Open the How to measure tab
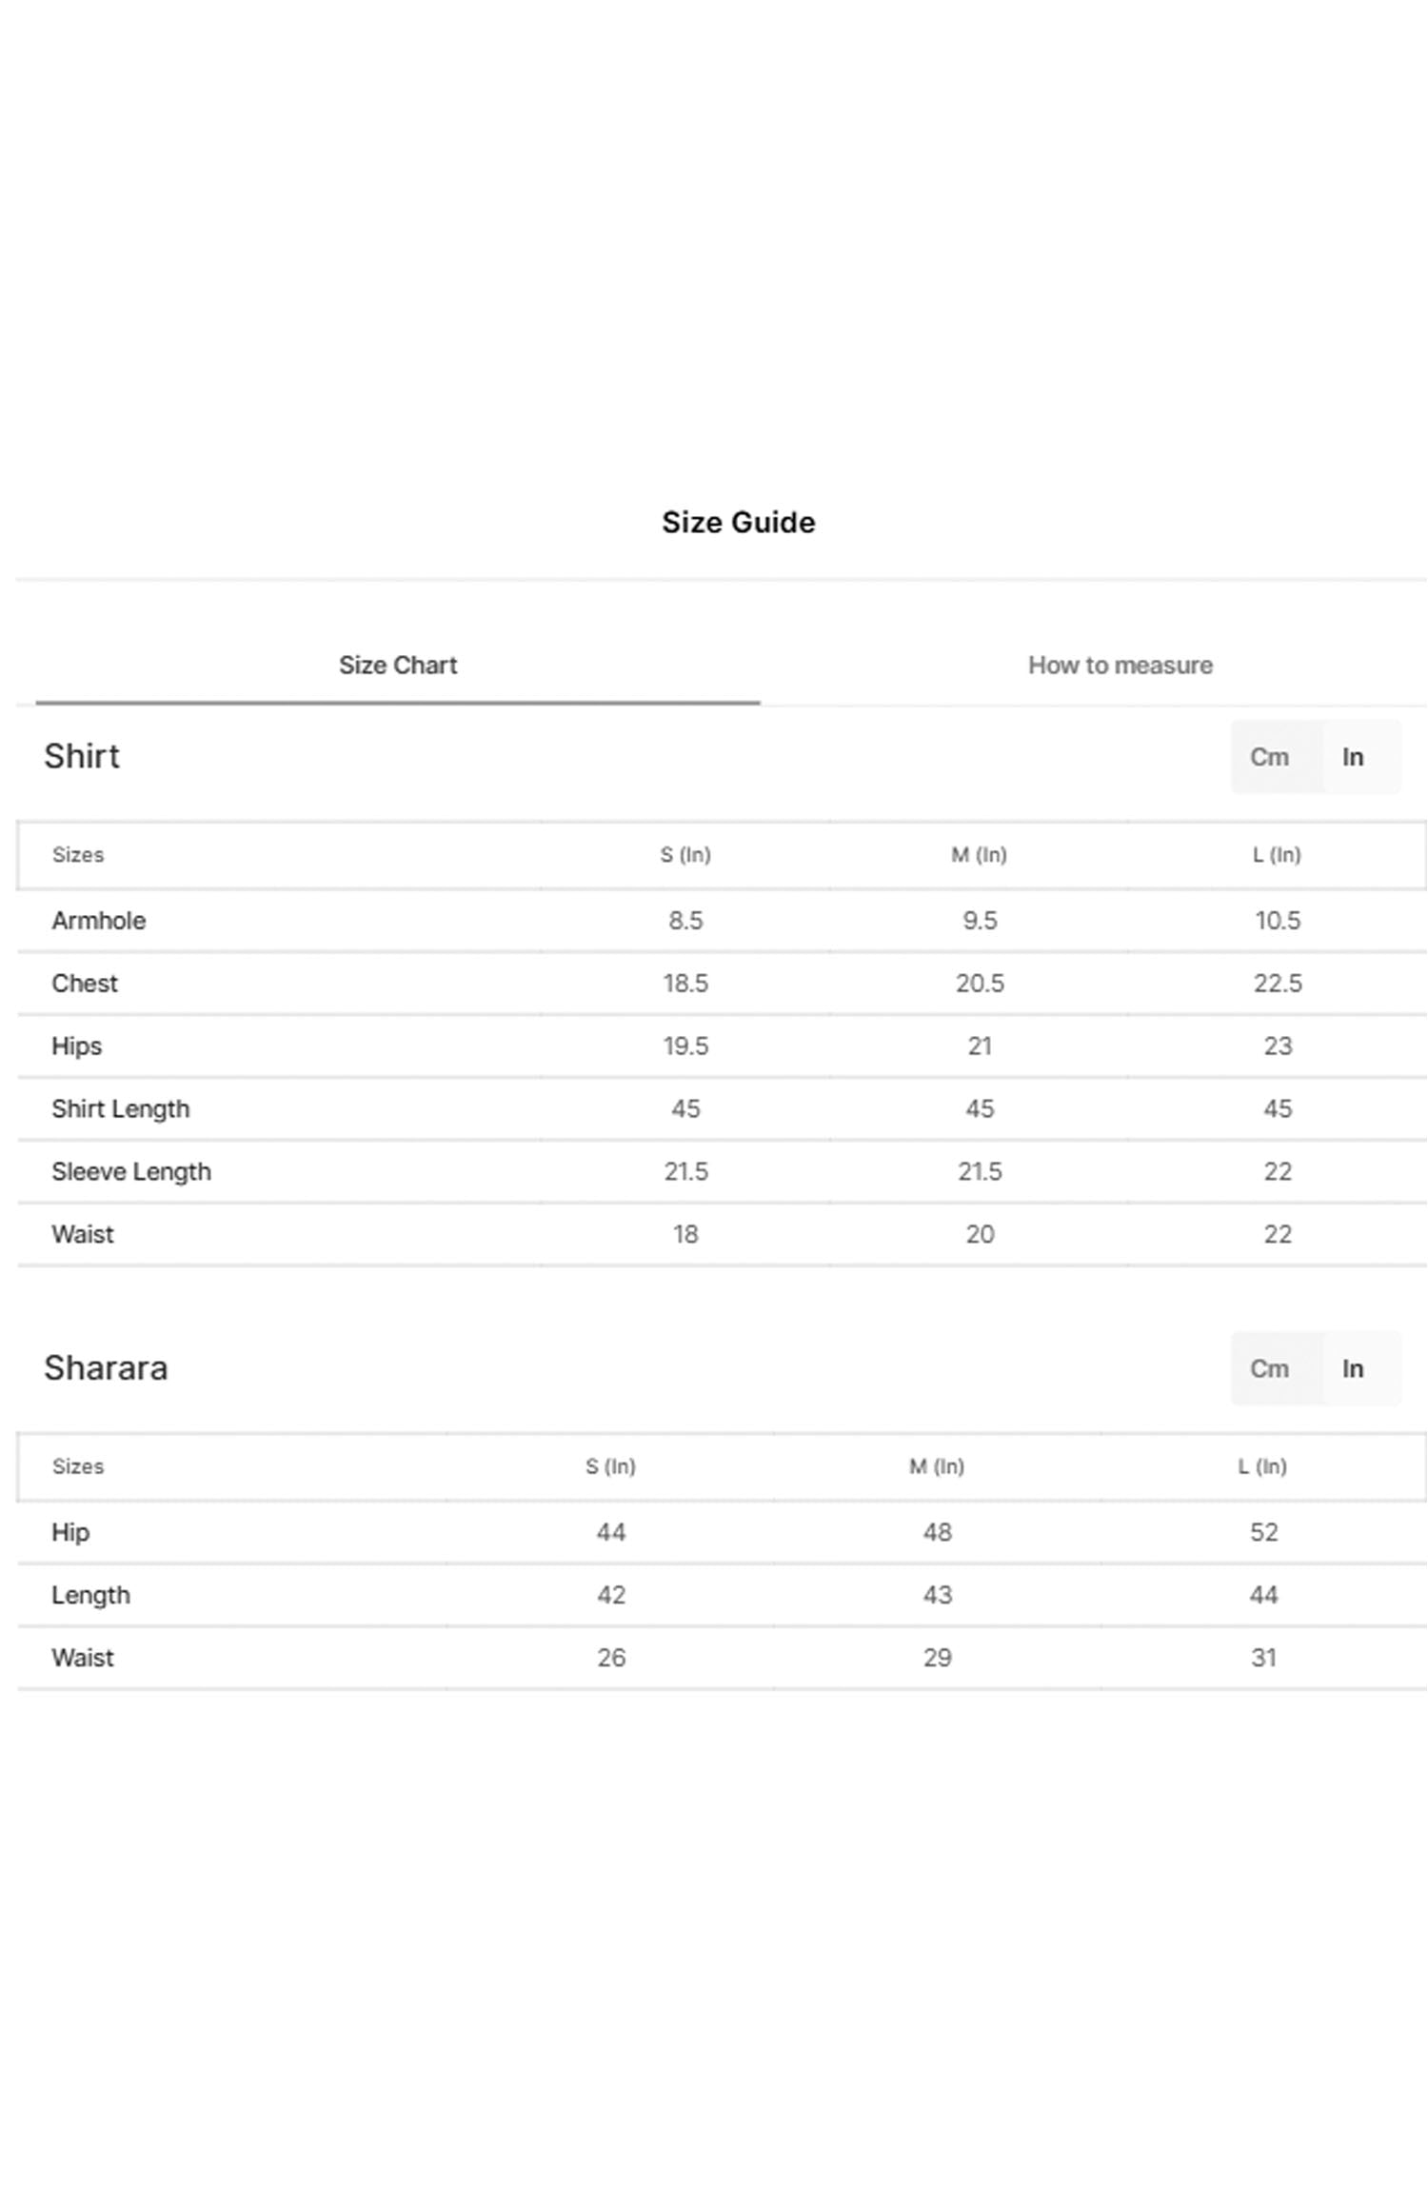This screenshot has width=1428, height=2190. pyautogui.click(x=1120, y=665)
